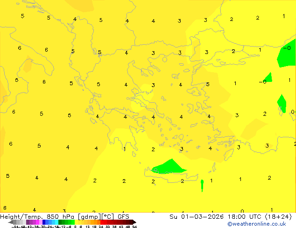Click the magenta swatch in the temperature legend
This screenshot has width=296, height=228.
(37, 222)
